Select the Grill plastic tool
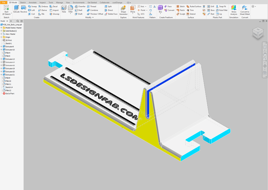The width and height of the screenshot is (268, 190). [211, 6]
